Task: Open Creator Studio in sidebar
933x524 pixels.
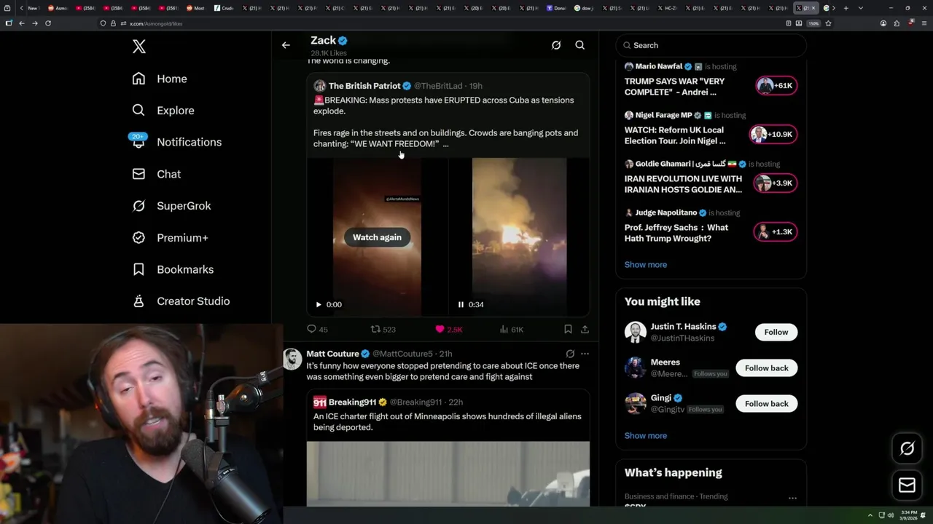Action: tap(181, 301)
